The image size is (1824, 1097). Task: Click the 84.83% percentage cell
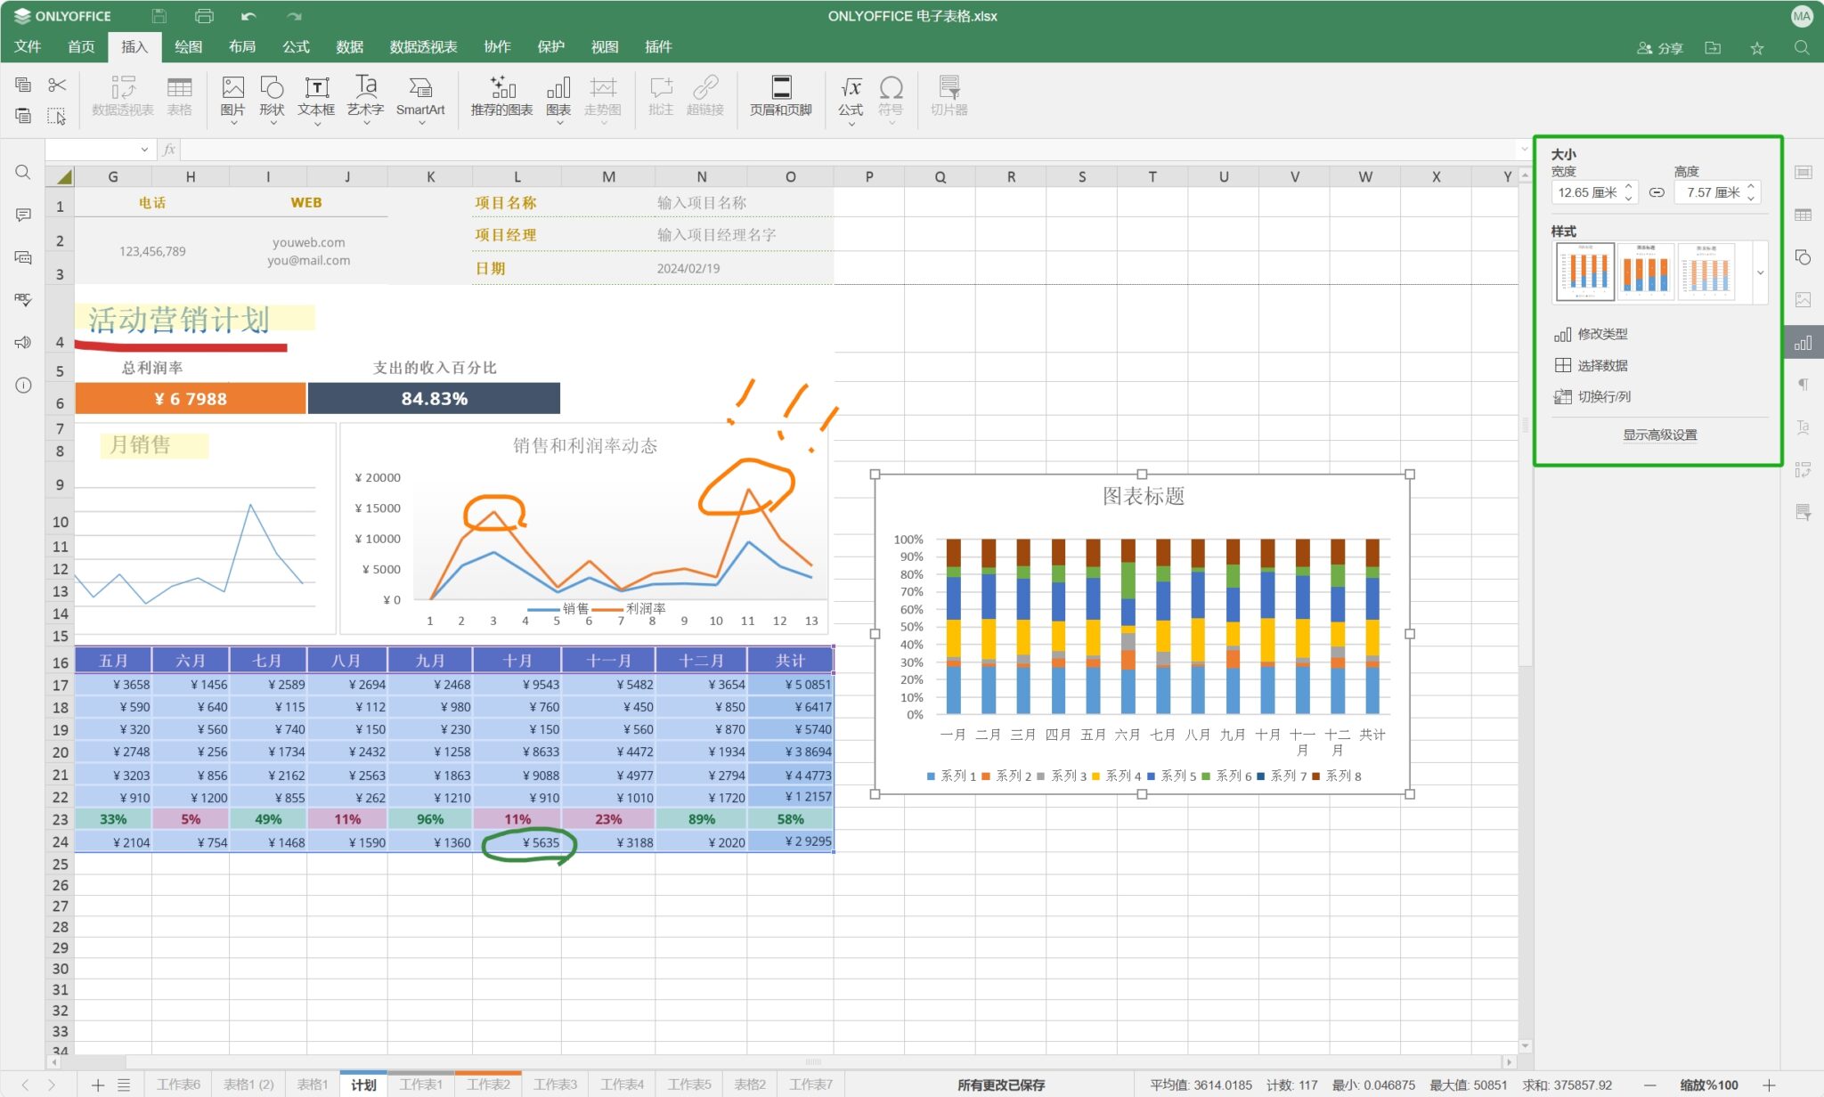click(x=434, y=398)
